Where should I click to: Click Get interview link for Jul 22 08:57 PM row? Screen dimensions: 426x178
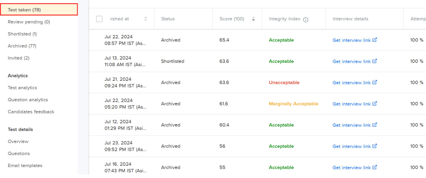(351, 40)
